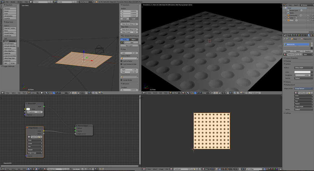Open the Single Image dropdown on Image Texture node
The height and width of the screenshot is (171, 314).
coord(35,153)
